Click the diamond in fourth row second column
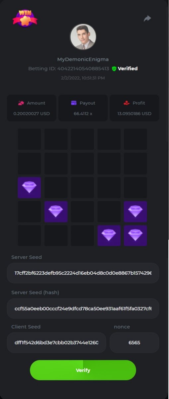 56,211
